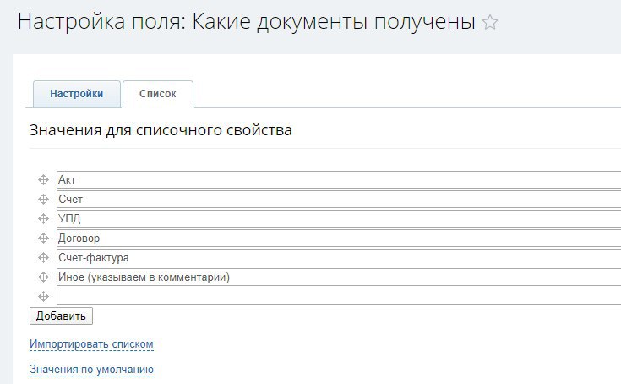The image size is (621, 384).
Task: Grab the drag handle beside the empty row
Action: (43, 296)
